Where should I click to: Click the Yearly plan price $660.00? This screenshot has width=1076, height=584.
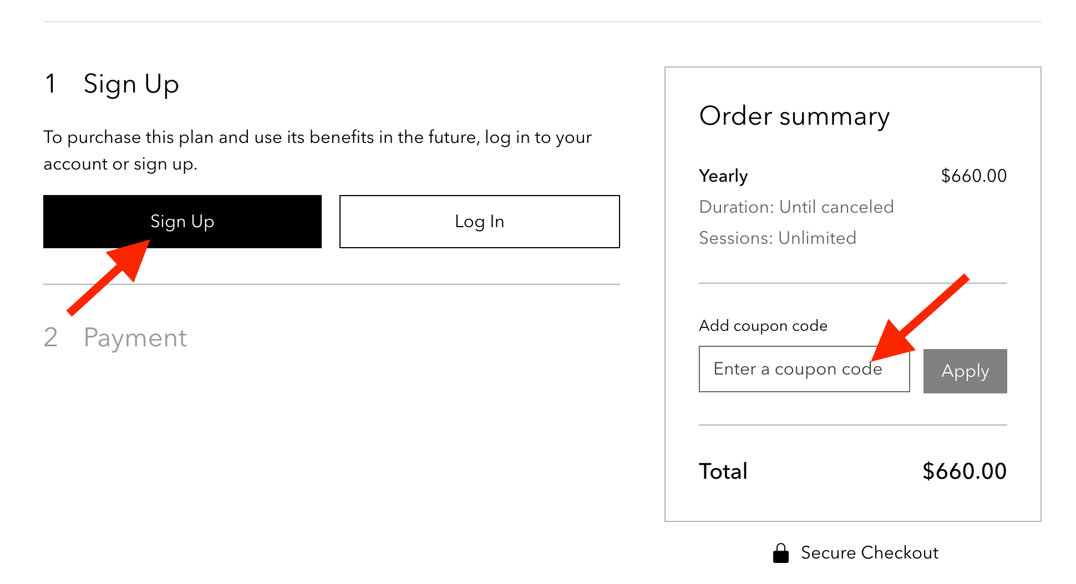[973, 176]
